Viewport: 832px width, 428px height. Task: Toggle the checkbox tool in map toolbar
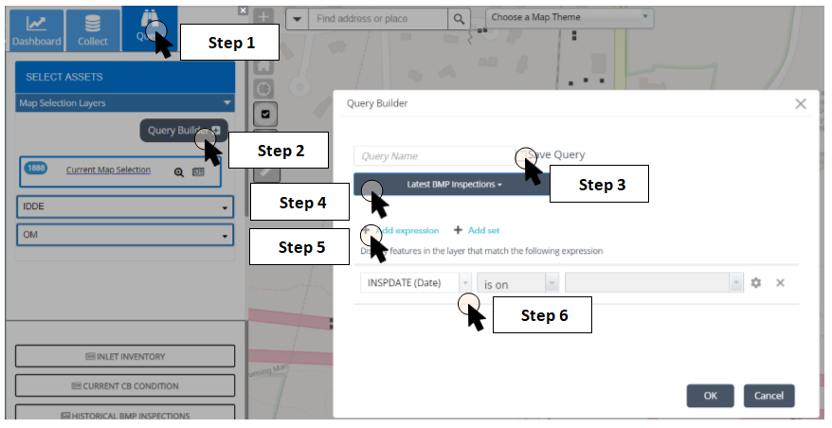[264, 114]
